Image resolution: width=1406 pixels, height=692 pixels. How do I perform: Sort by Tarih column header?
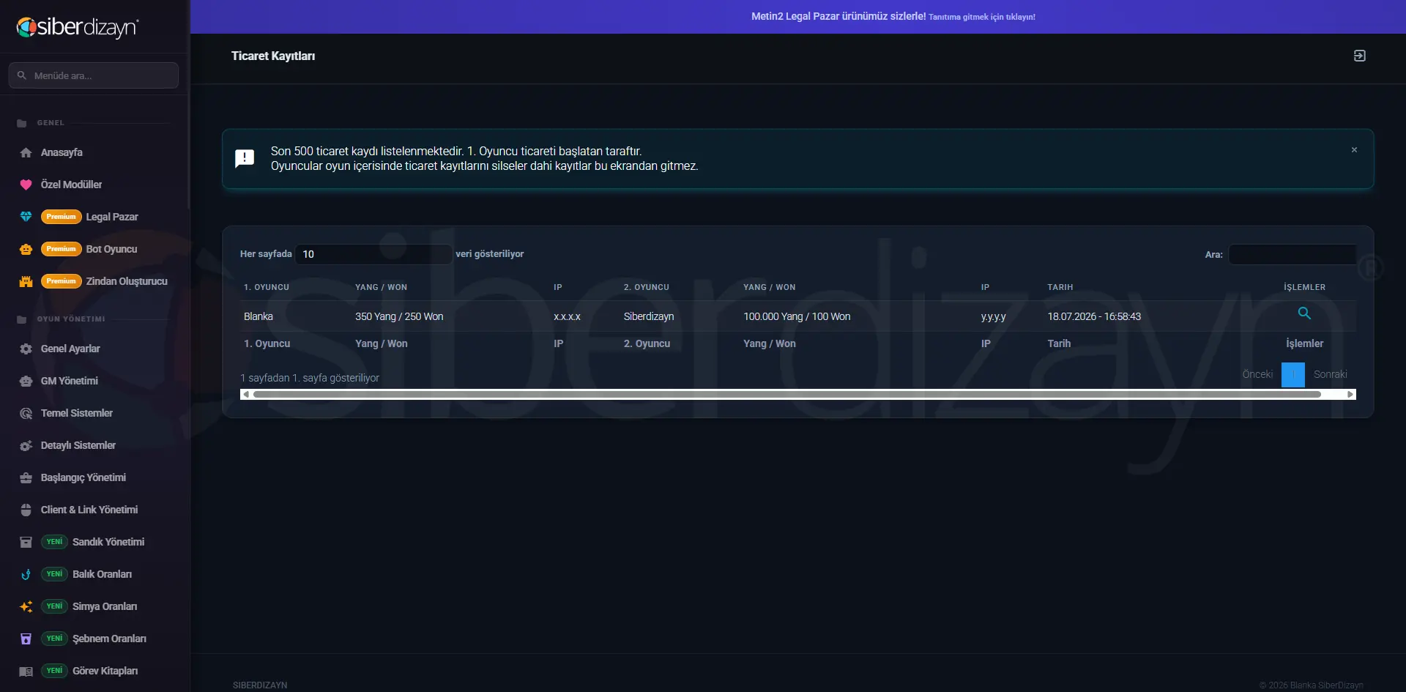click(1060, 287)
